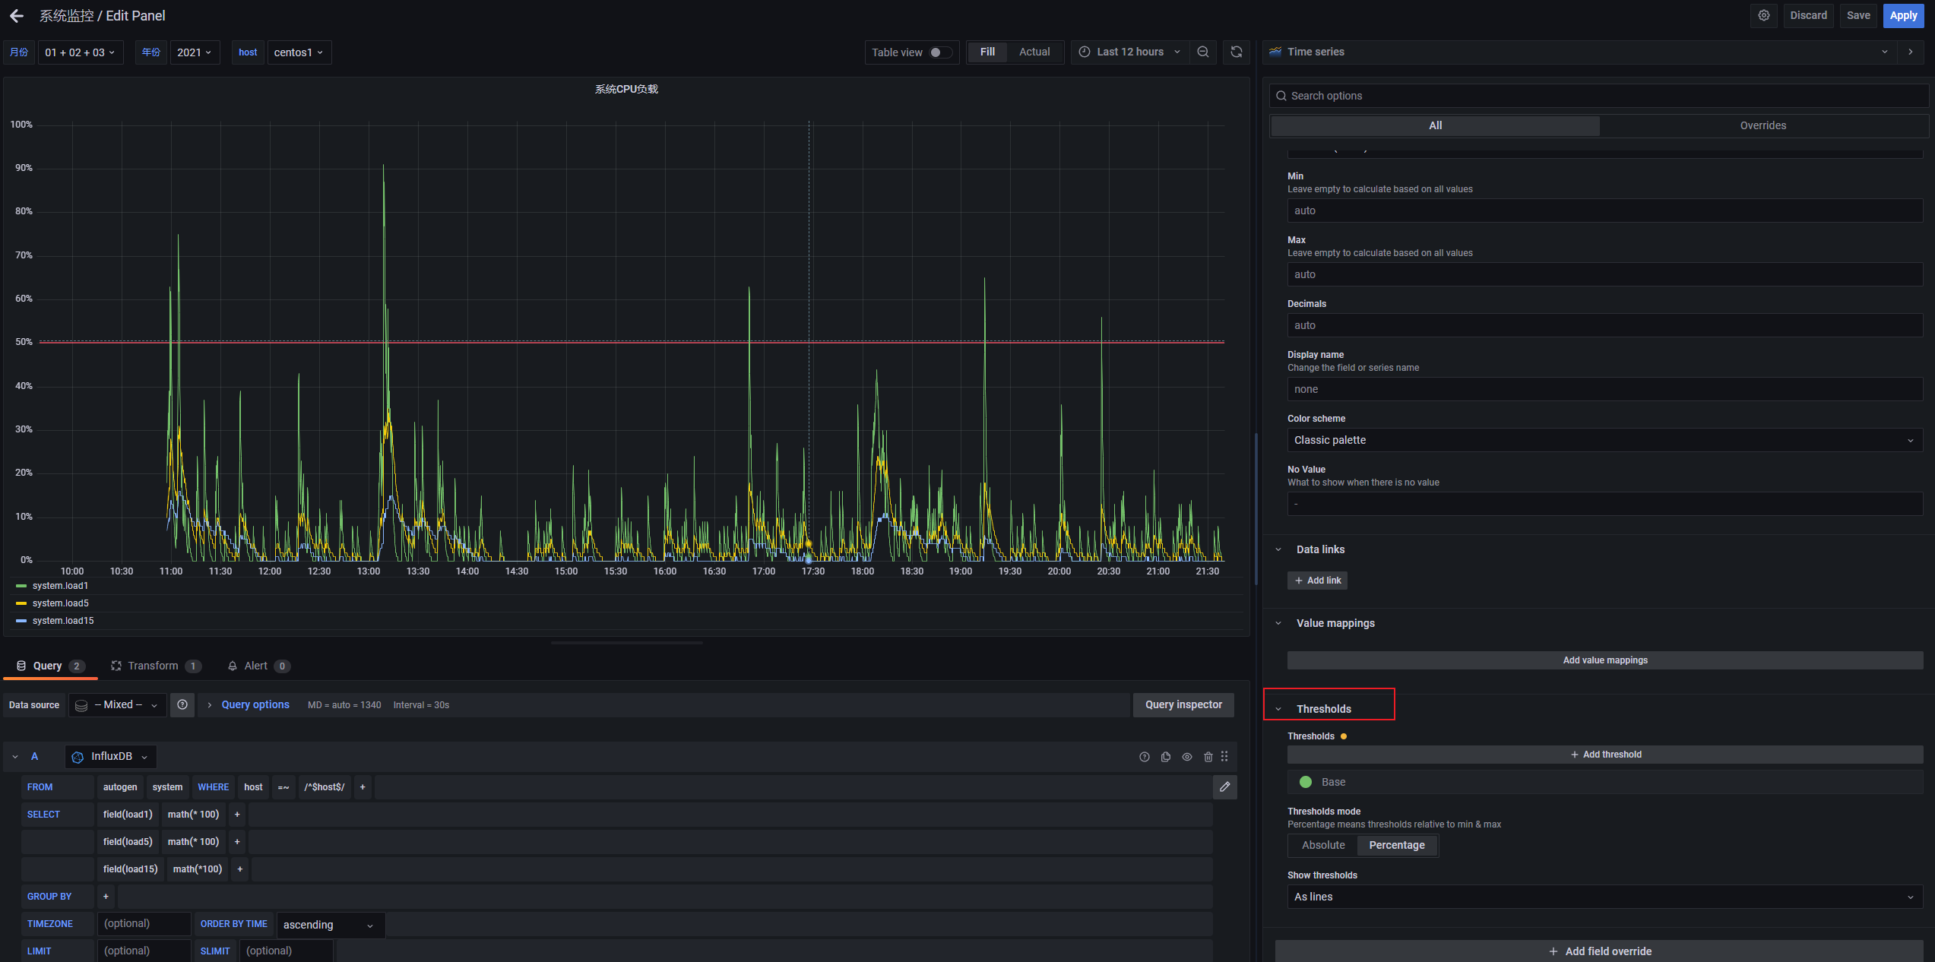Click the Apply button
The image size is (1935, 962).
tap(1903, 15)
